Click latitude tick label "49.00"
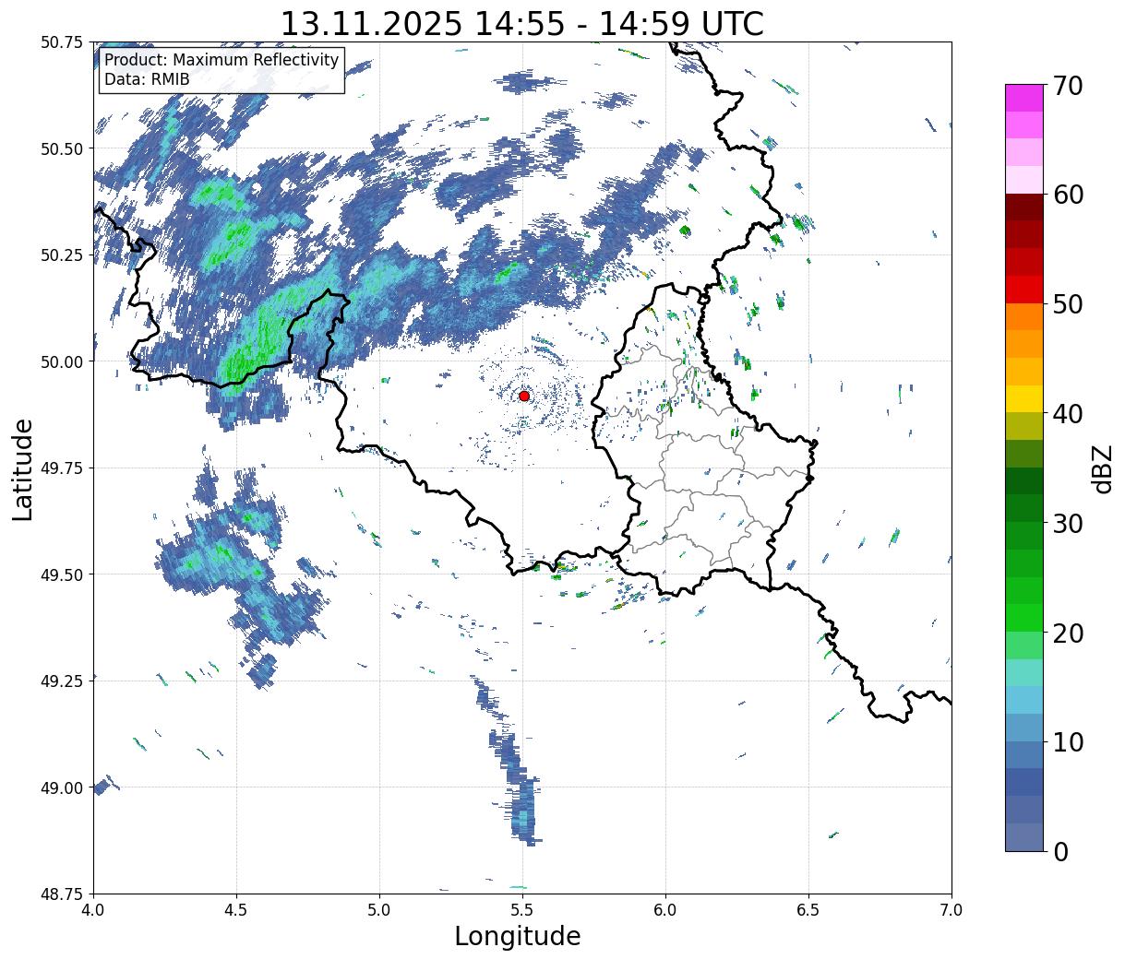The width and height of the screenshot is (1125, 959). [x=62, y=787]
